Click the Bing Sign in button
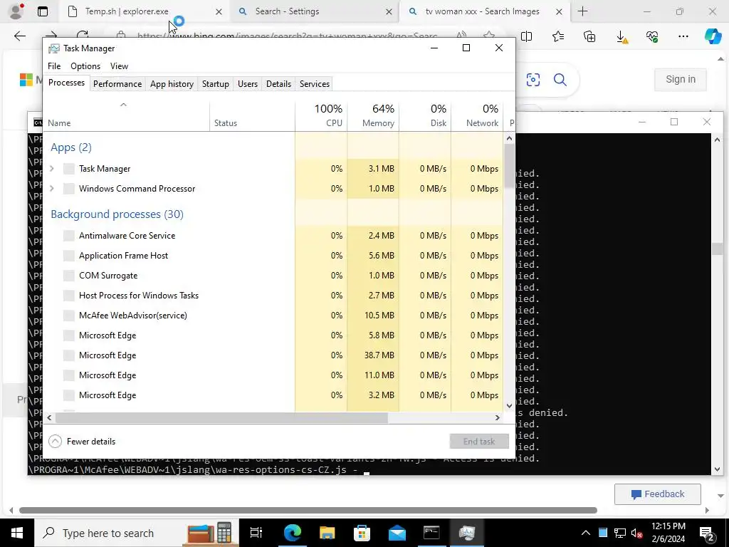The width and height of the screenshot is (729, 547). [x=681, y=80]
